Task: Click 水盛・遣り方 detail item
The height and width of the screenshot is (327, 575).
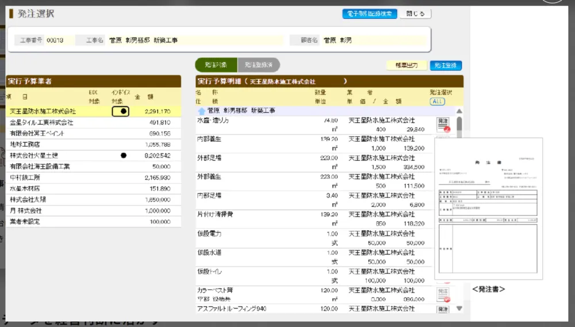Action: point(213,120)
